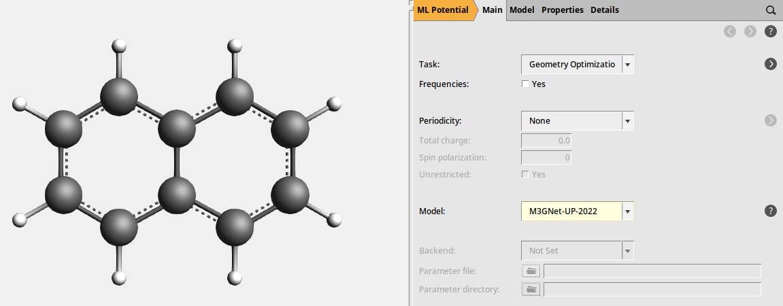The width and height of the screenshot is (783, 306).
Task: Go to previous panel with left arrow
Action: pyautogui.click(x=730, y=31)
